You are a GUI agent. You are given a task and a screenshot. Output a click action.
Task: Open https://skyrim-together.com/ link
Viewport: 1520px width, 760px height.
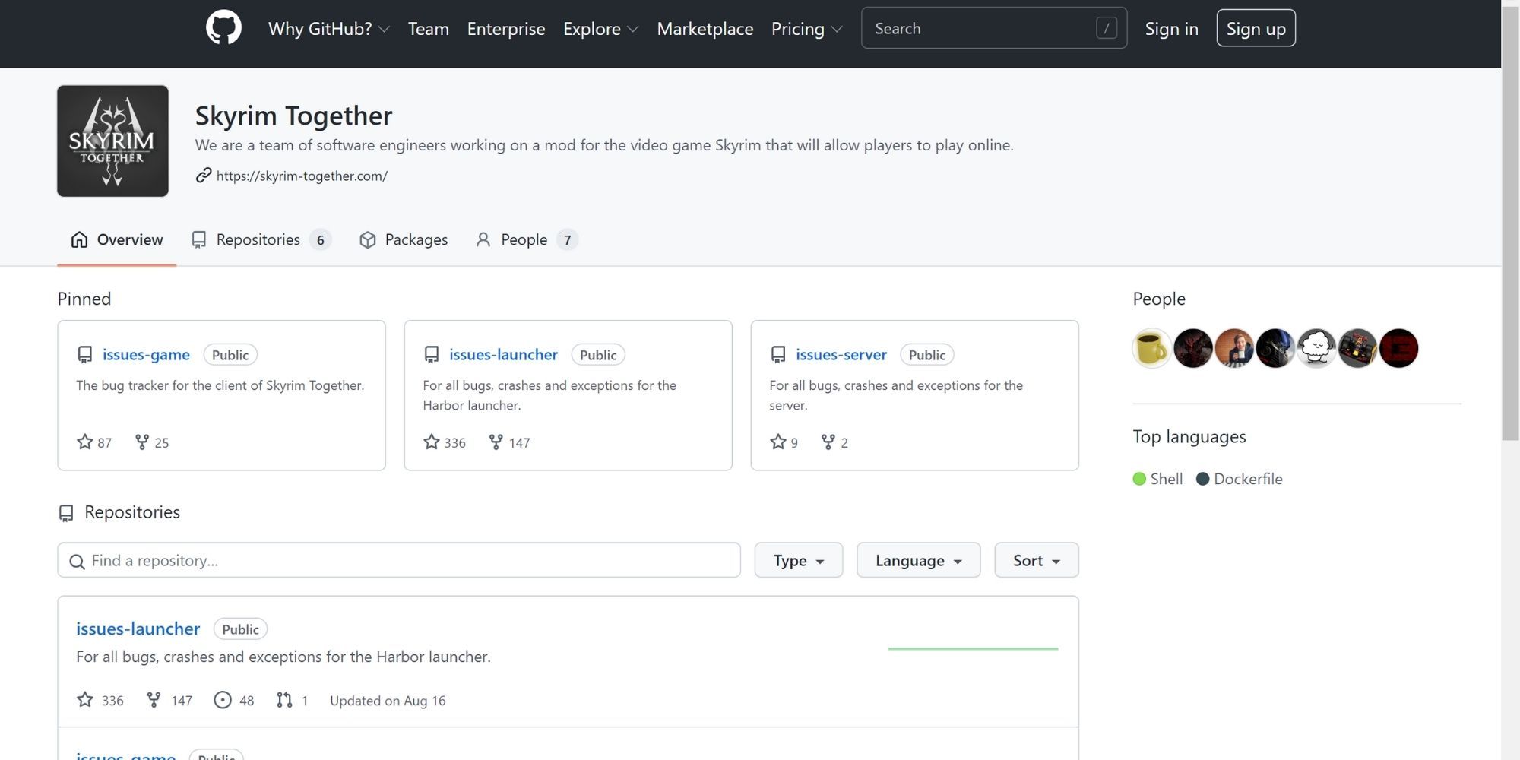(302, 176)
